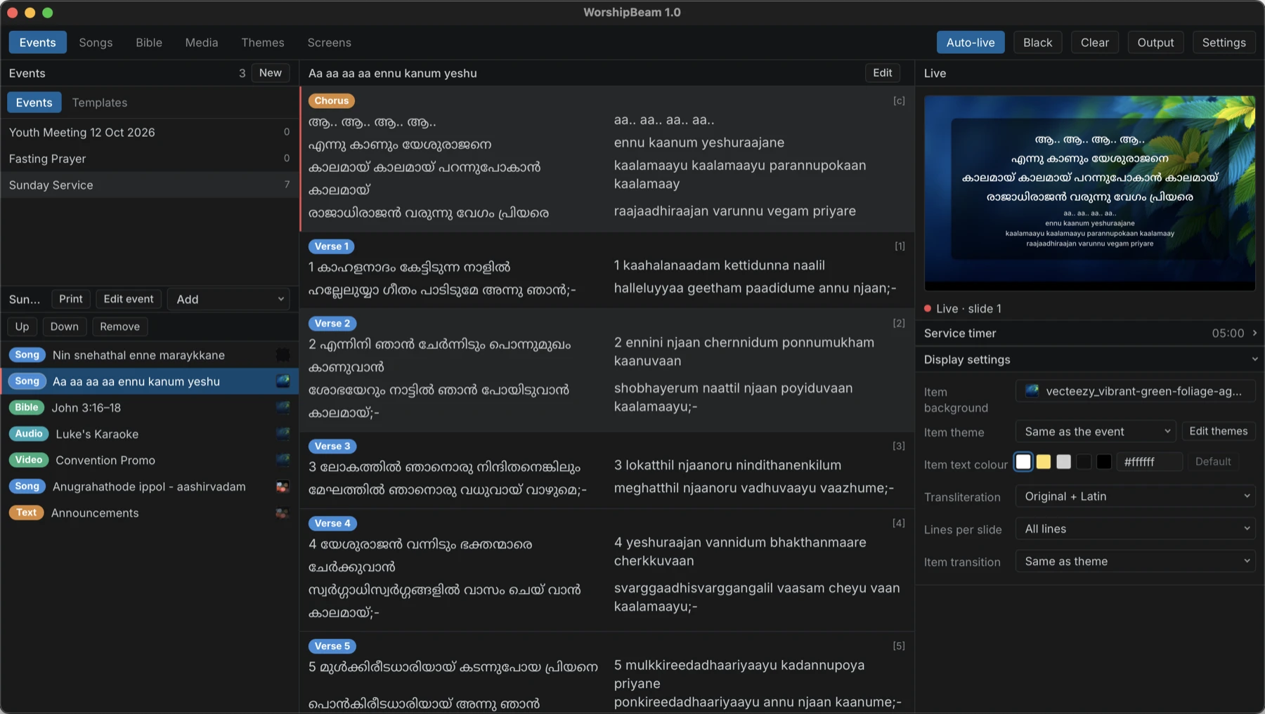Click thumbnail icon on Aa aa ennu kanum yeshu row
Screen dimensions: 1265x714
click(x=283, y=381)
